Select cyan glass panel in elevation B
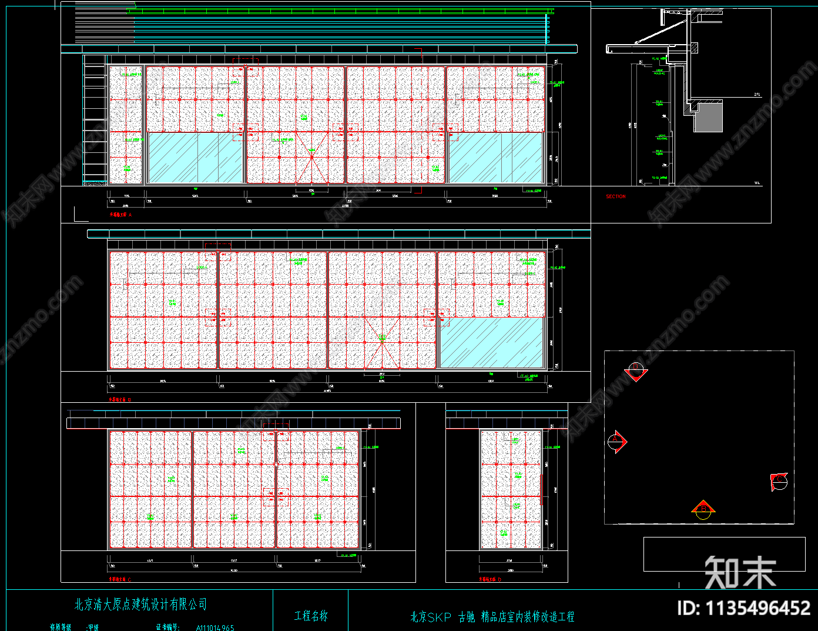The height and width of the screenshot is (631, 818). coord(491,343)
